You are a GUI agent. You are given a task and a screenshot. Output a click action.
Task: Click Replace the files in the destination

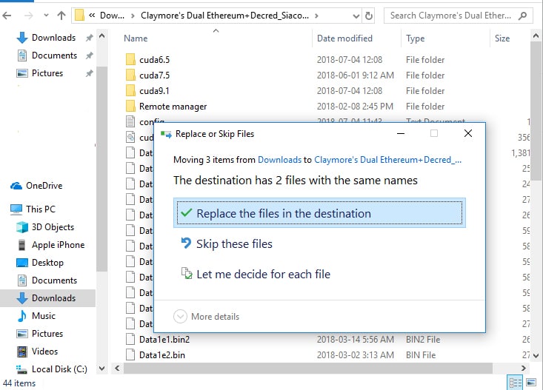pyautogui.click(x=283, y=214)
